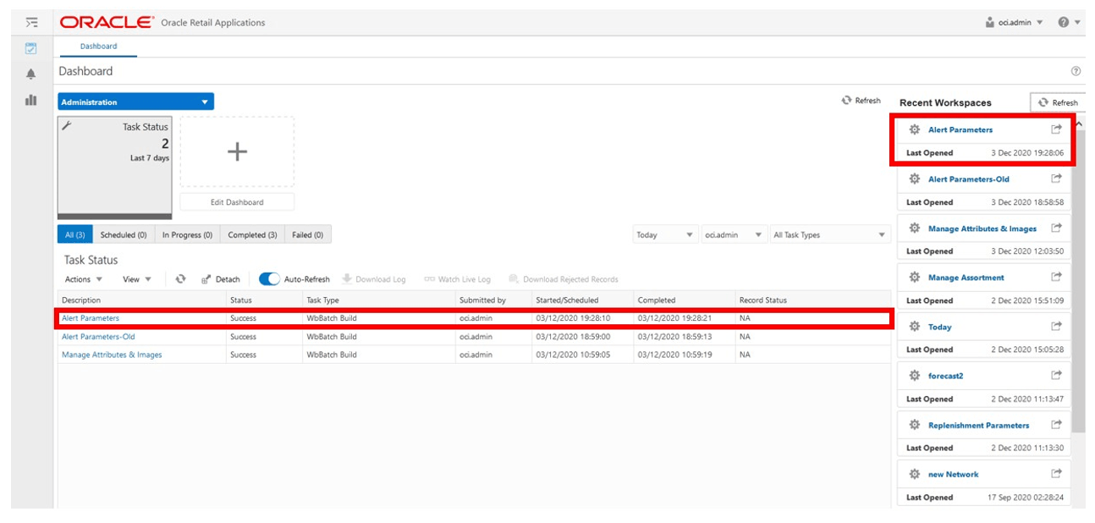Expand the Administration dashboard dropdown
The image size is (1095, 523).
click(x=135, y=102)
